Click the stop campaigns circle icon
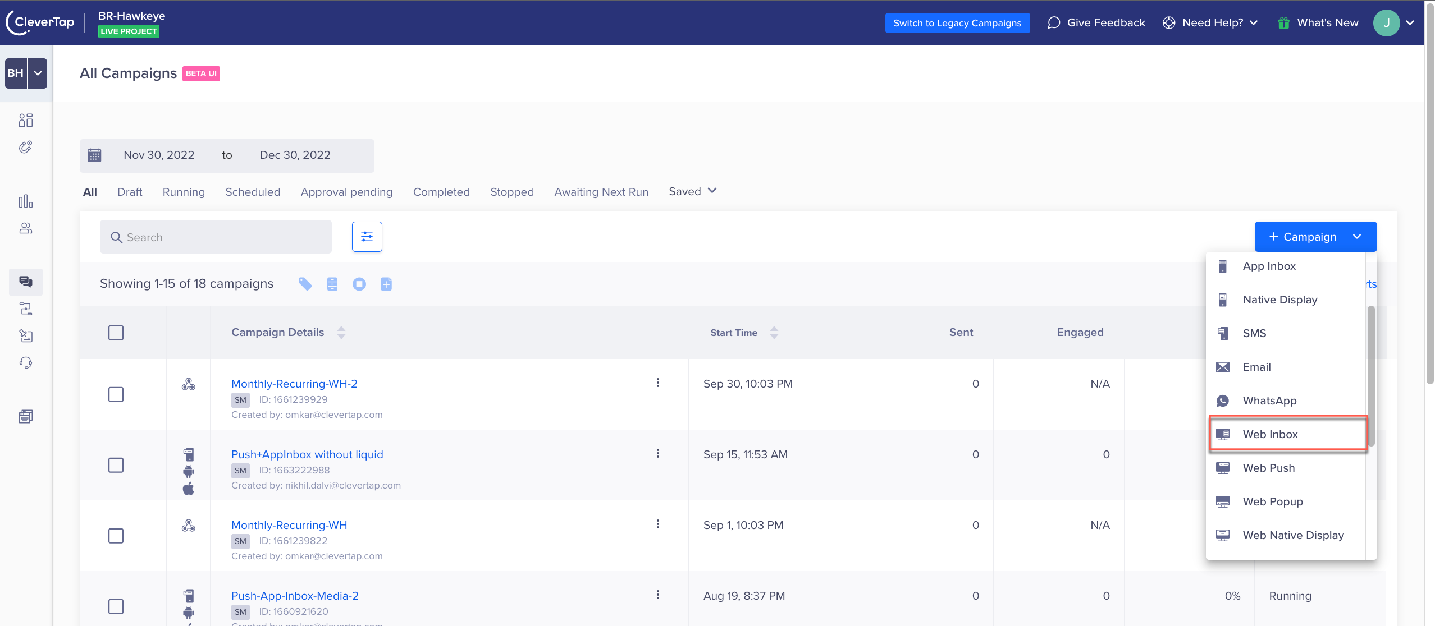This screenshot has width=1435, height=626. [x=359, y=284]
